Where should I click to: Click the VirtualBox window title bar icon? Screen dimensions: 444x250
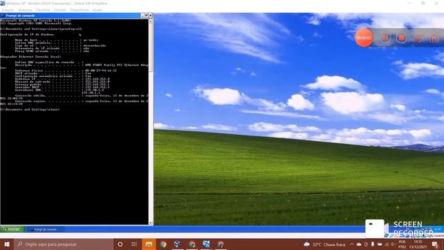(x=3, y=3)
